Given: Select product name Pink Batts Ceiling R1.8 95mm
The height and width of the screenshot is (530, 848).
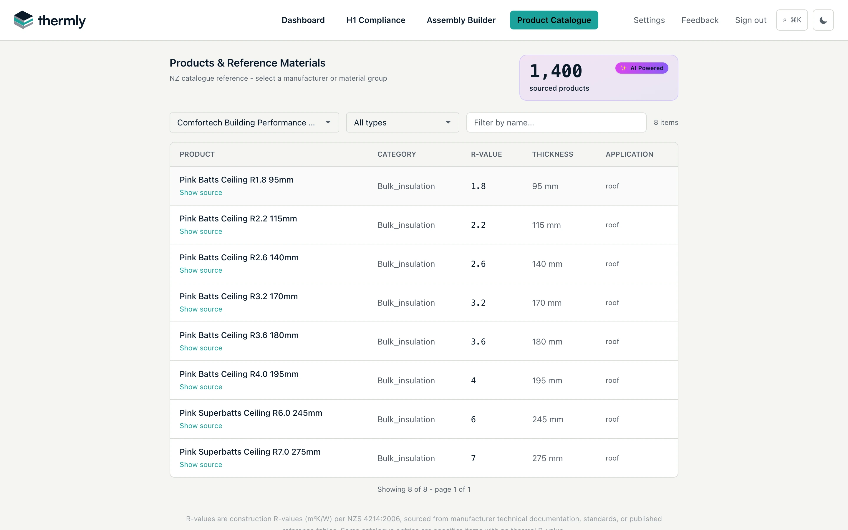Looking at the screenshot, I should [x=236, y=180].
